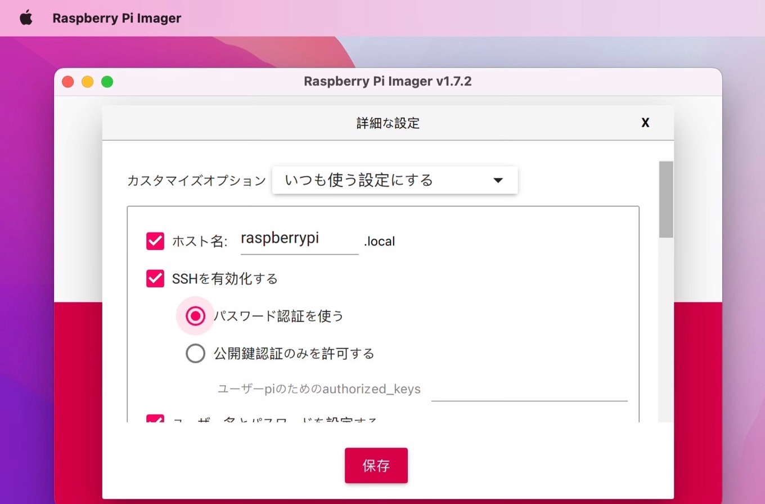Toggle the hostname checkbox
The height and width of the screenshot is (504, 765).
pyautogui.click(x=155, y=242)
